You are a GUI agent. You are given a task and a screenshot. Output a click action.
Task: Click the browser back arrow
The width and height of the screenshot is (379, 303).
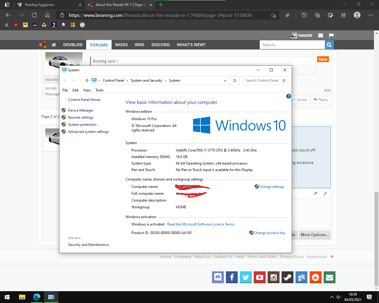click(8, 15)
